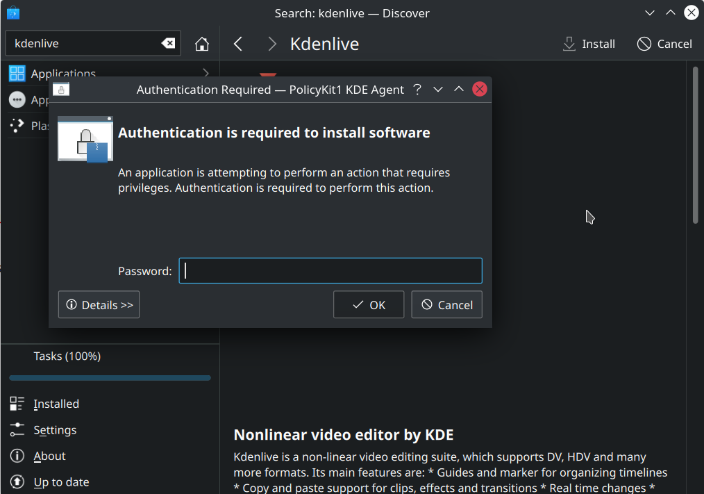Open the Installed section

coord(56,404)
